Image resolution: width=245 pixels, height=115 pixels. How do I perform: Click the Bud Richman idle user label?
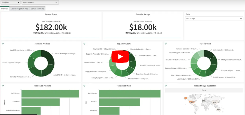click(224, 77)
